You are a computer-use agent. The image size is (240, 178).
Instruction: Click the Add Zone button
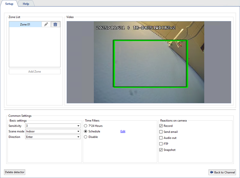pyautogui.click(x=35, y=71)
